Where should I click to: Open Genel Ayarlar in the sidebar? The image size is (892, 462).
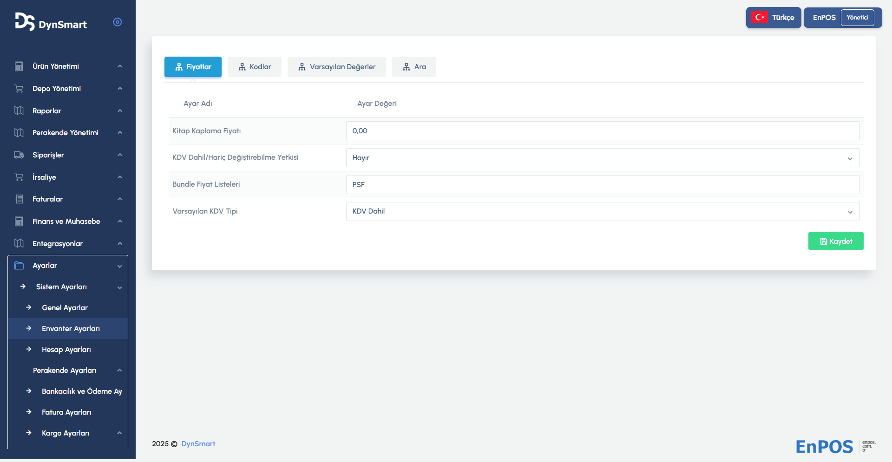coord(65,308)
